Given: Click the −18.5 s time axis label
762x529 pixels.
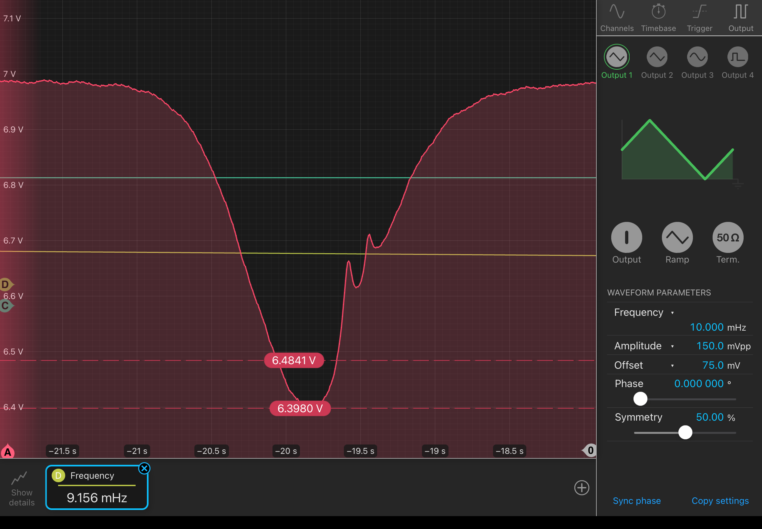Looking at the screenshot, I should coord(509,451).
